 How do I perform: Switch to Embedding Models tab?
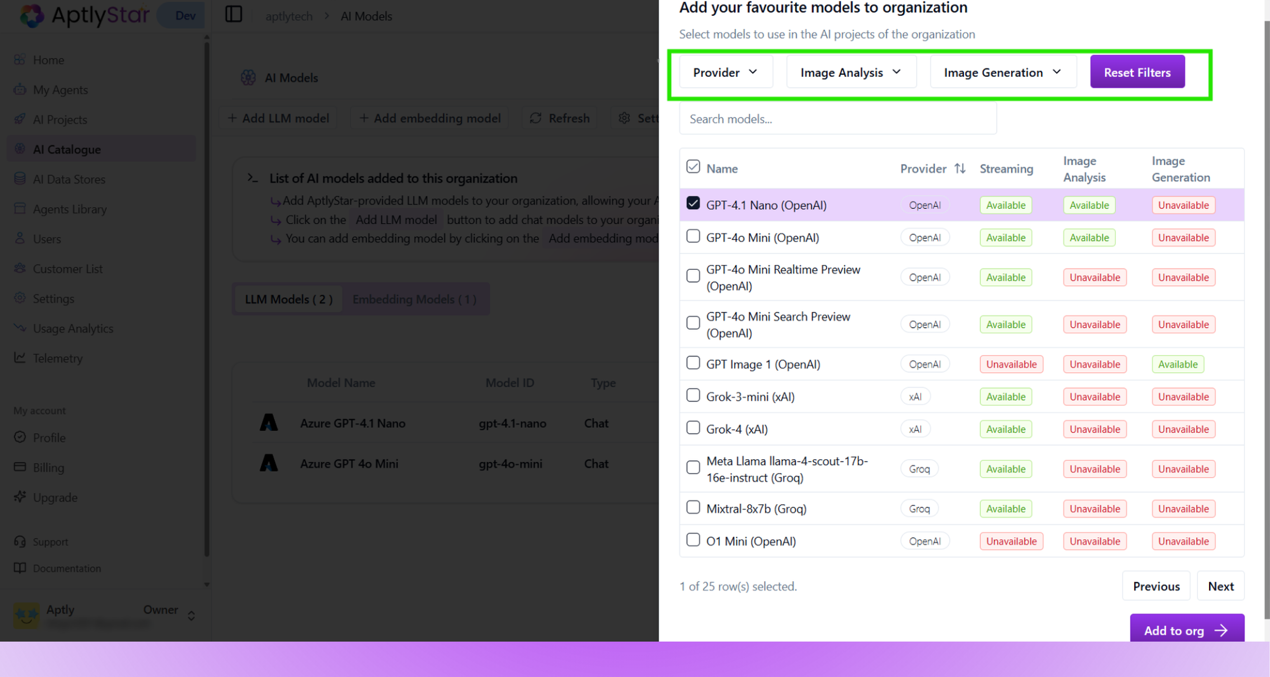click(415, 299)
